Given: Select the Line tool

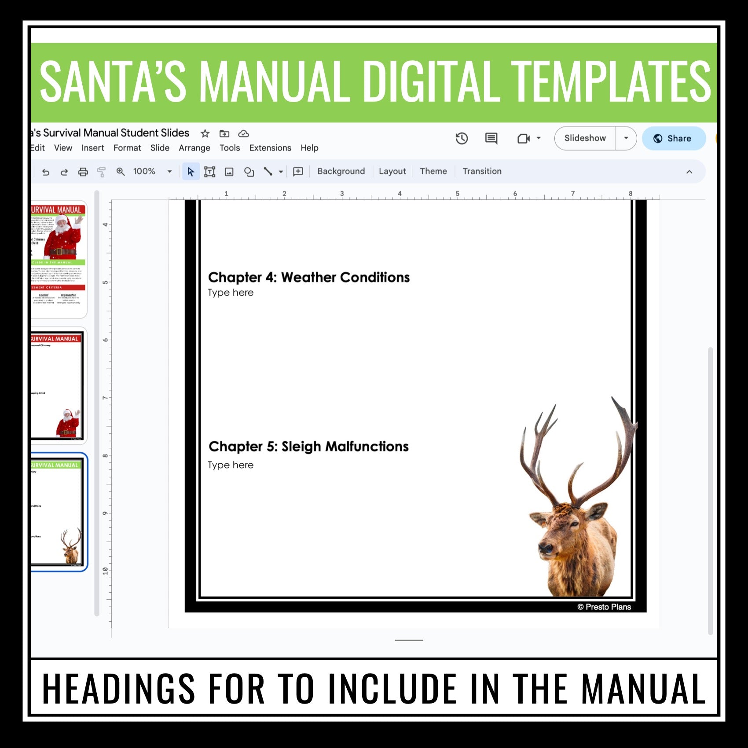Looking at the screenshot, I should click(x=268, y=172).
